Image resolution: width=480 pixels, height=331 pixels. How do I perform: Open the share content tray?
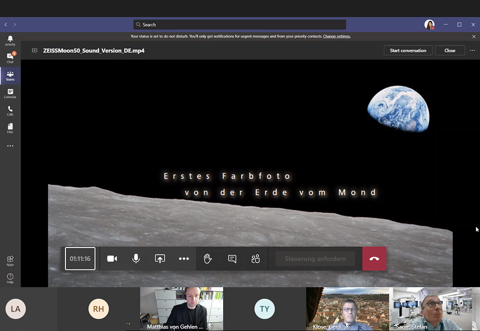coord(160,259)
